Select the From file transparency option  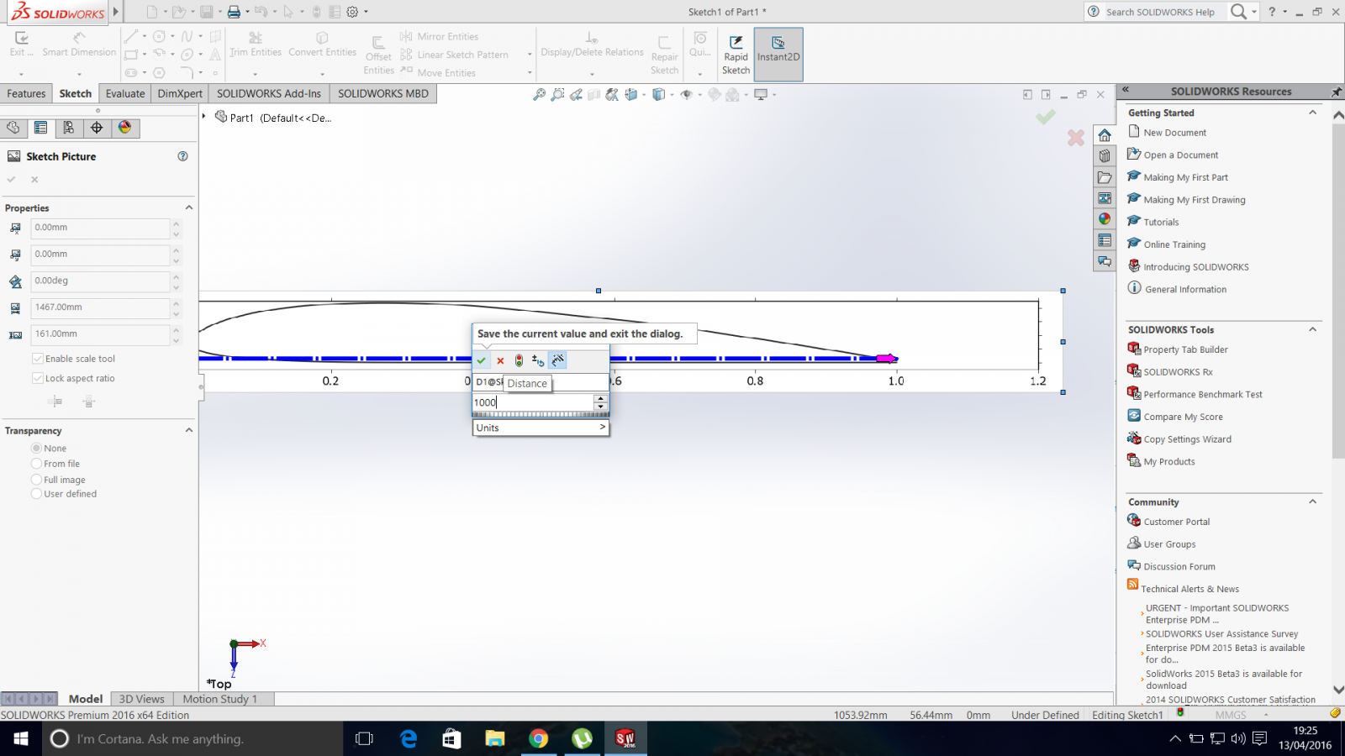36,464
